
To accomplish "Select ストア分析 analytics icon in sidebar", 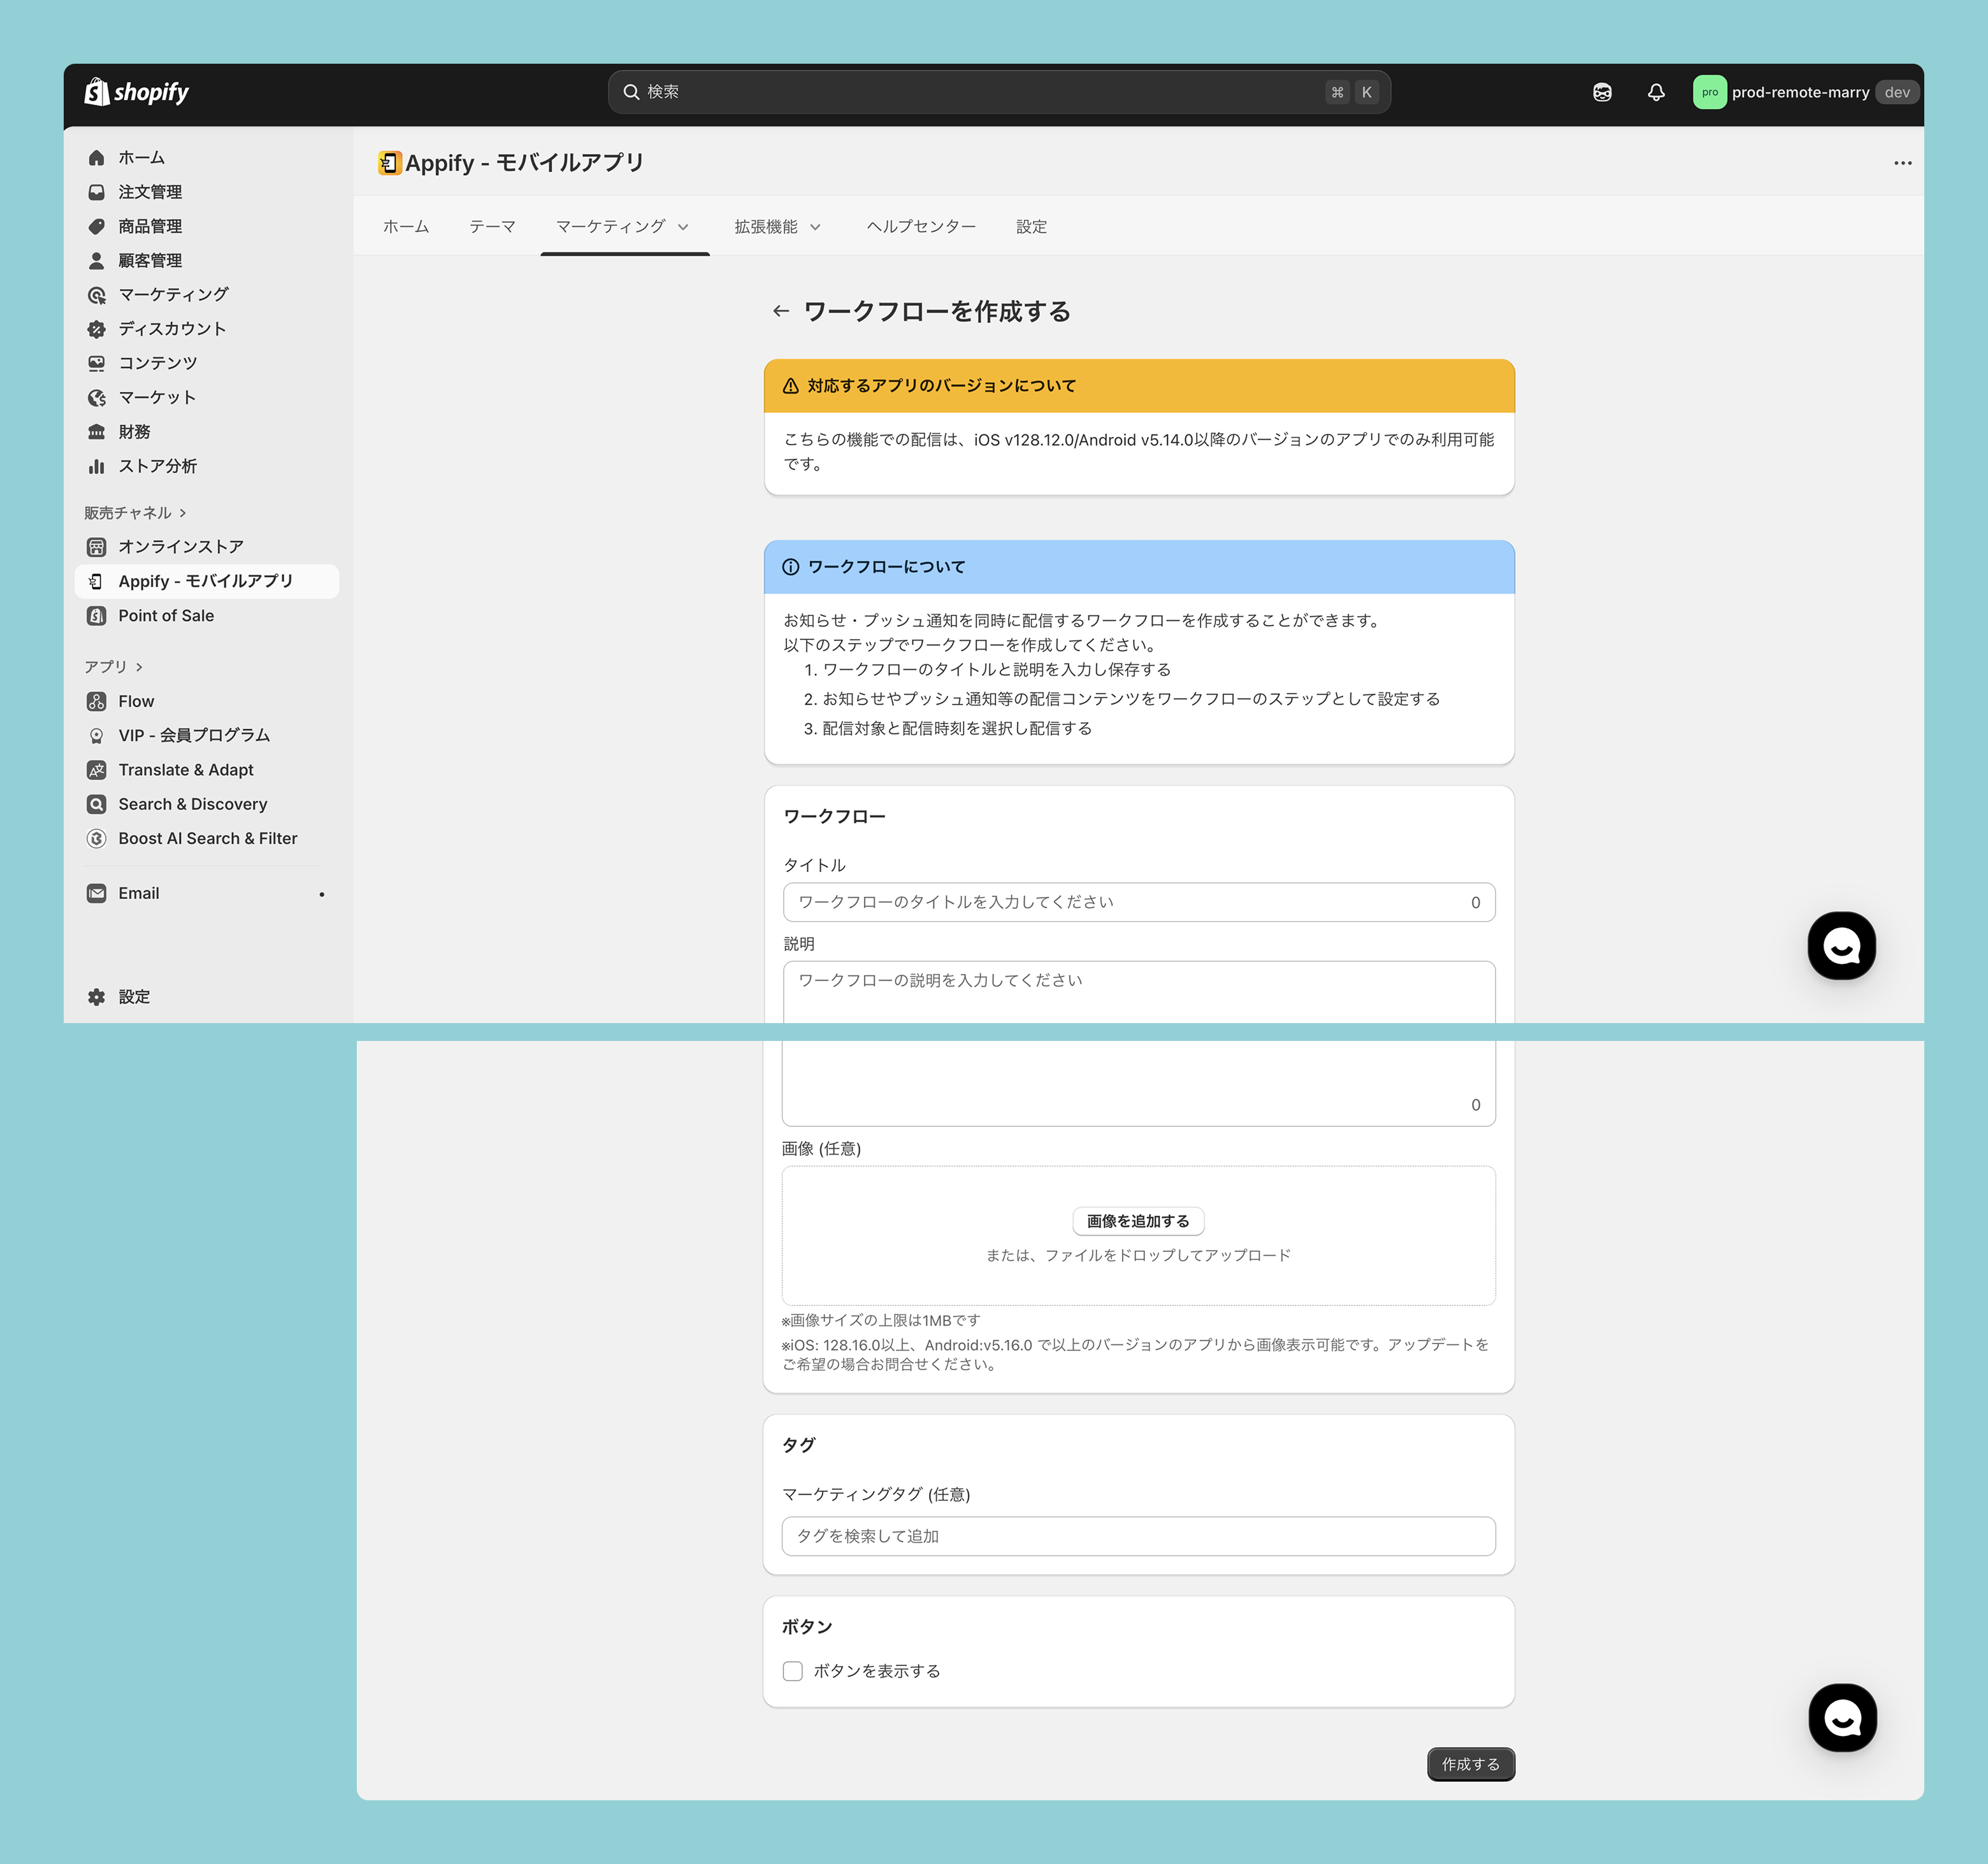I will coord(97,466).
